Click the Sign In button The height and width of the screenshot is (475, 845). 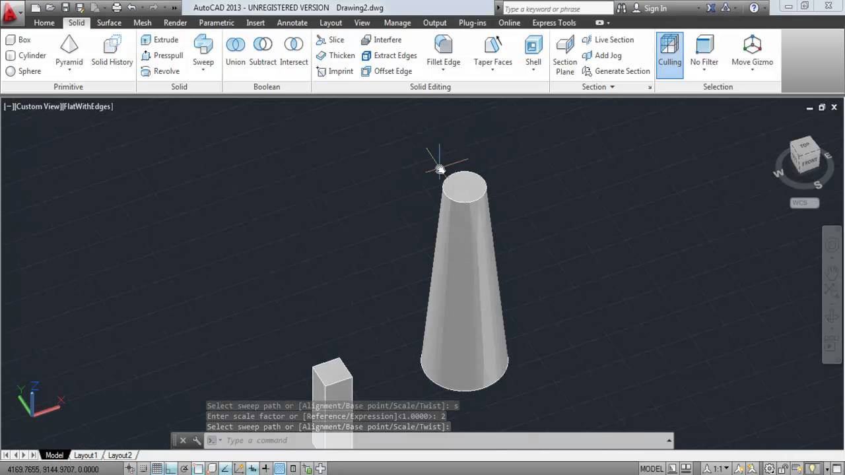click(650, 8)
